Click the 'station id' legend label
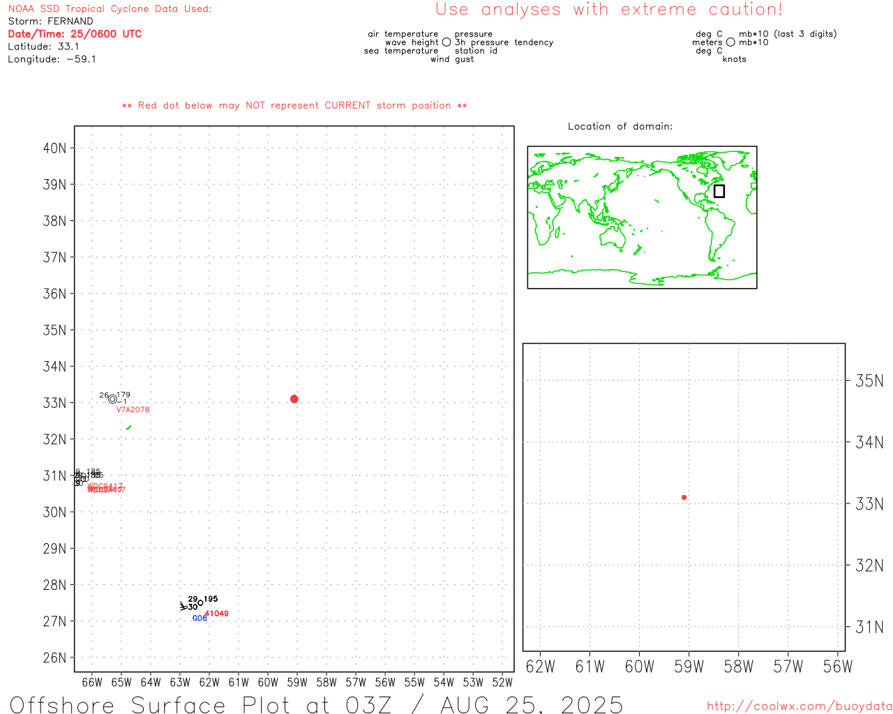 (476, 51)
